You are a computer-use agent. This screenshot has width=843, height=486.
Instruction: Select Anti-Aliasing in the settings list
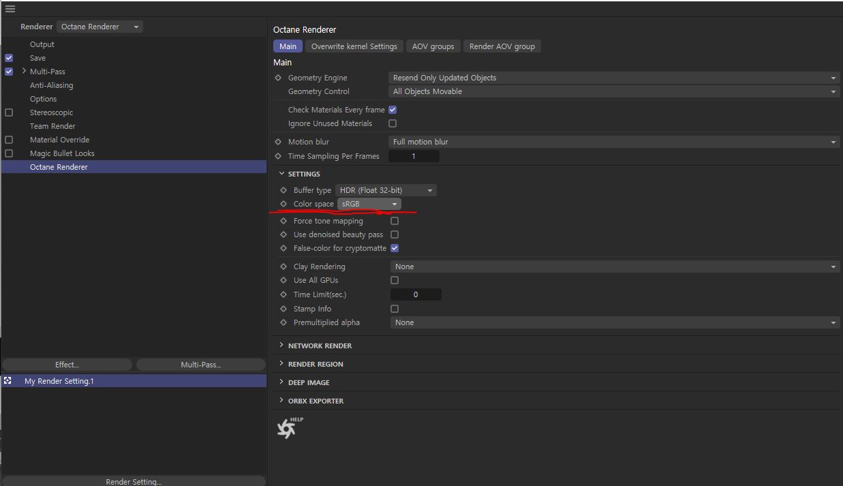click(x=52, y=85)
